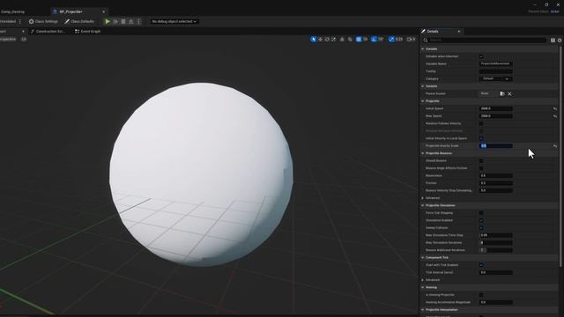Switch to the Construction Script tab

(48, 32)
